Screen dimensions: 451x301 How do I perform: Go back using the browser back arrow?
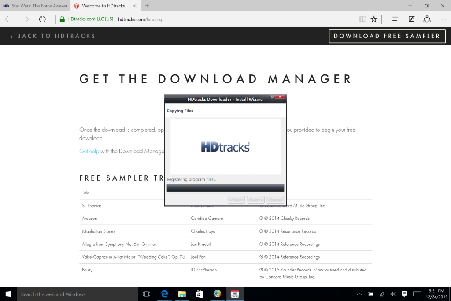(9, 19)
